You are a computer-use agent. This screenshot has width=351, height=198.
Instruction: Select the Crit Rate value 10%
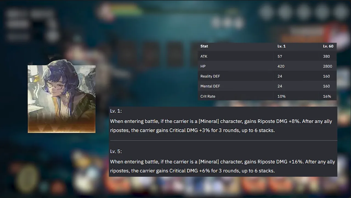pyautogui.click(x=281, y=96)
